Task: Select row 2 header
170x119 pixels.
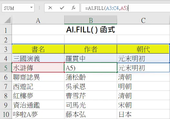Action: point(6,39)
